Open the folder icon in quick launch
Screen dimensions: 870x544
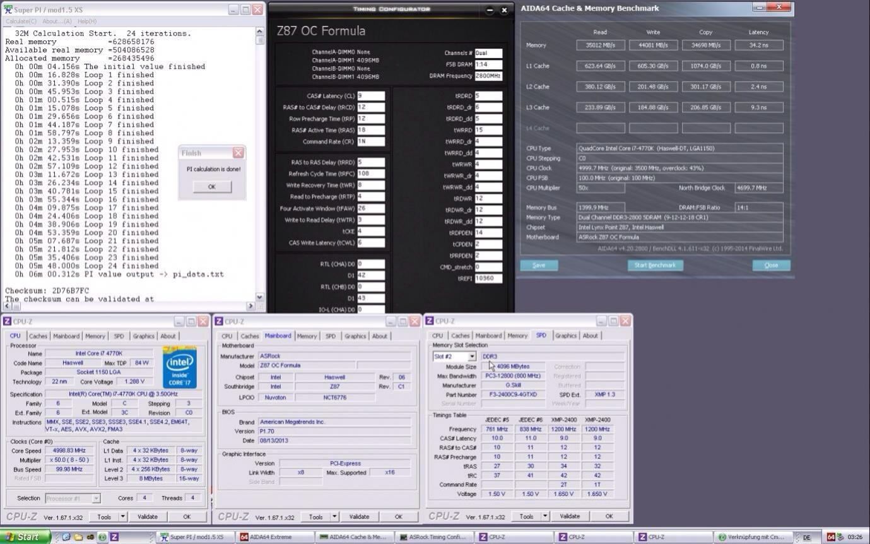(78, 537)
